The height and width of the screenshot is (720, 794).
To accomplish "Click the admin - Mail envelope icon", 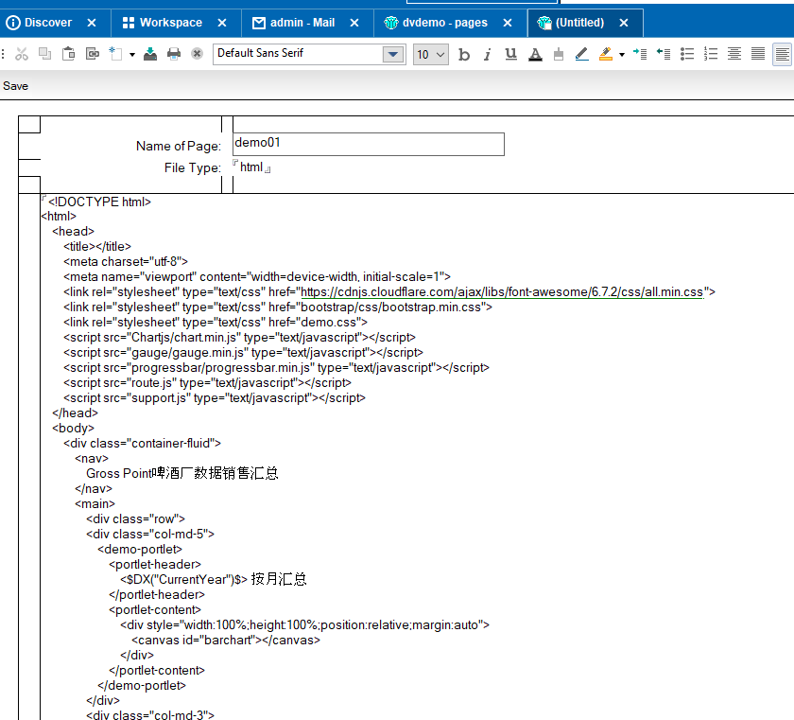I will (x=259, y=23).
